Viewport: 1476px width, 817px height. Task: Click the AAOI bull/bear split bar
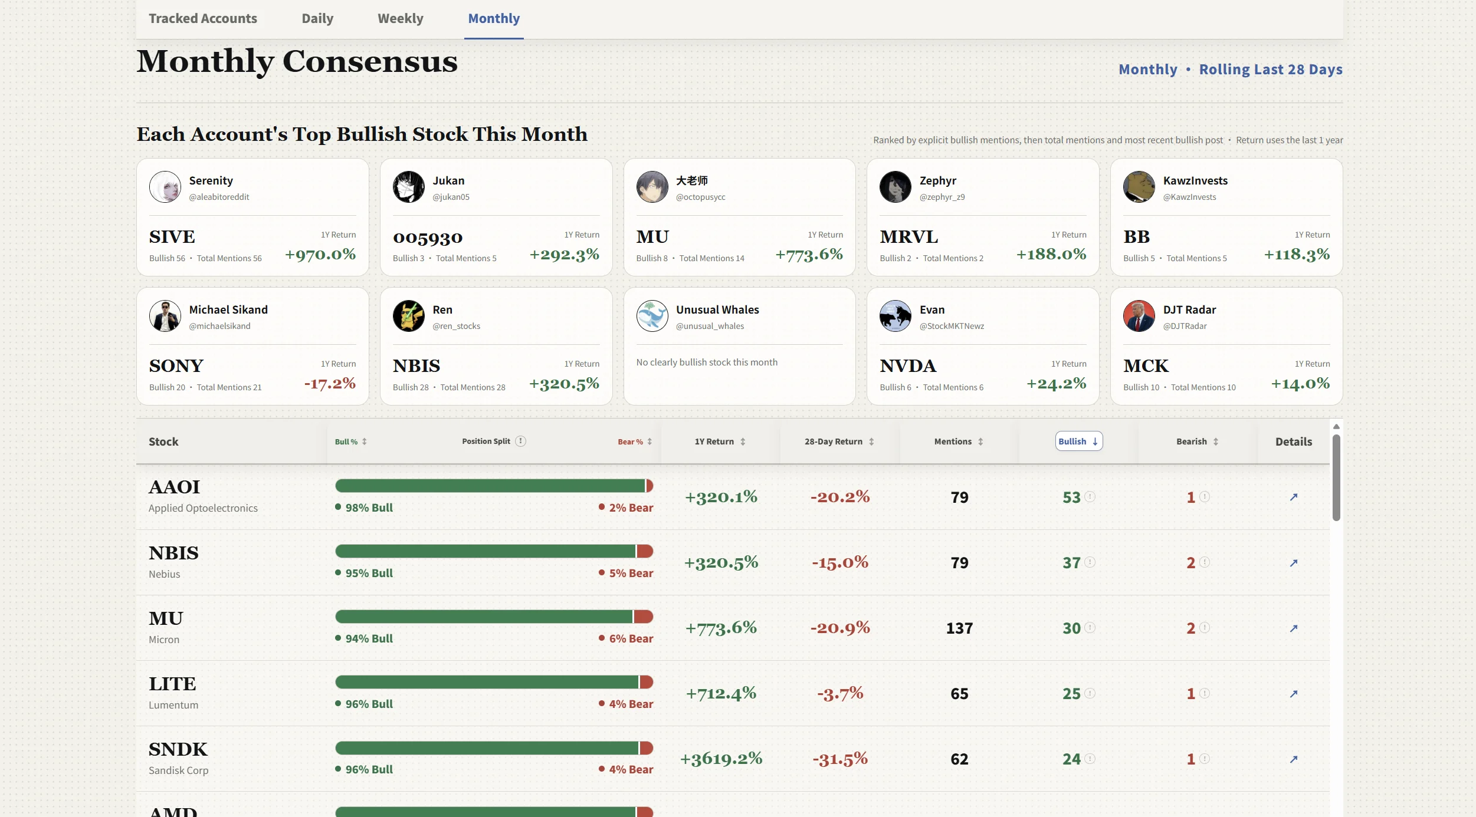pyautogui.click(x=494, y=486)
